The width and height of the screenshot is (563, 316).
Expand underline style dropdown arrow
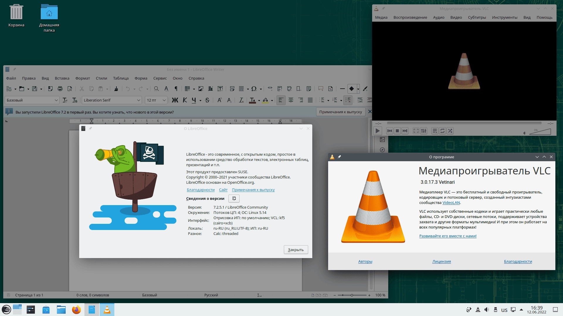200,100
